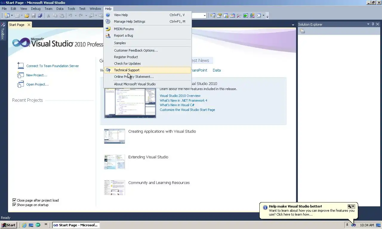
Task: Click the Save toolbar icon
Action: click(x=33, y=16)
